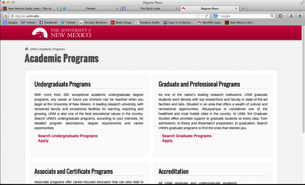The height and width of the screenshot is (185, 305).
Task: Open the toolbar view options dropdown on the right
Action: [281, 16]
